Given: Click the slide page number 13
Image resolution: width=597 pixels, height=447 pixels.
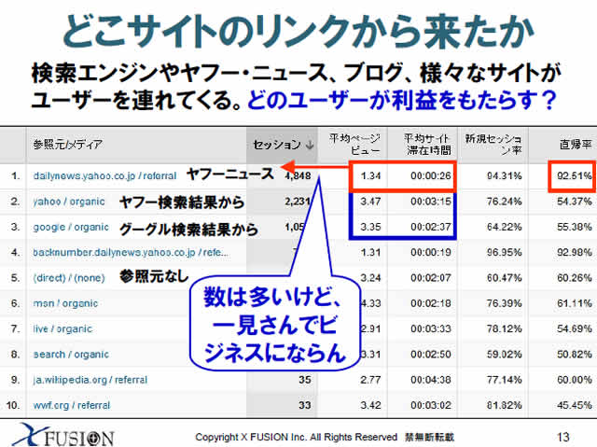Looking at the screenshot, I should point(563,437).
